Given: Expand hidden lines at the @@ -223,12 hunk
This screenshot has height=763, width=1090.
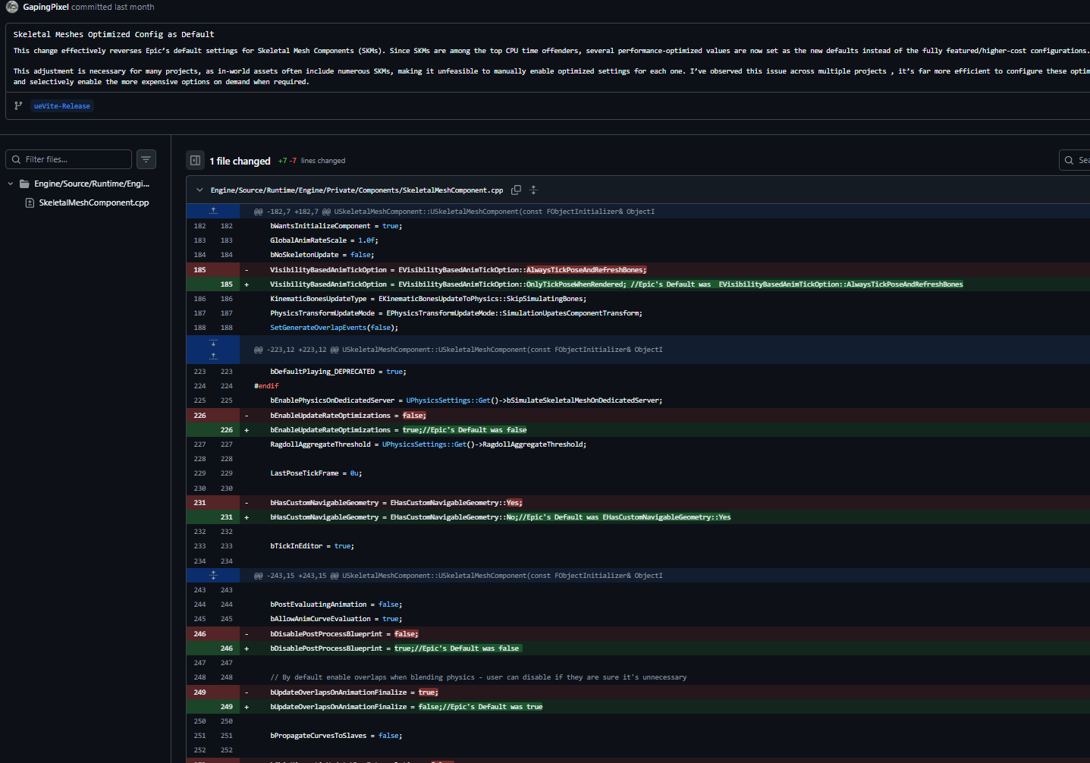Looking at the screenshot, I should (213, 350).
